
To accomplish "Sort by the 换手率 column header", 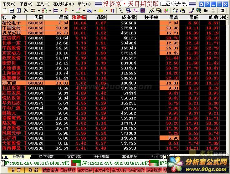I will [148, 18].
